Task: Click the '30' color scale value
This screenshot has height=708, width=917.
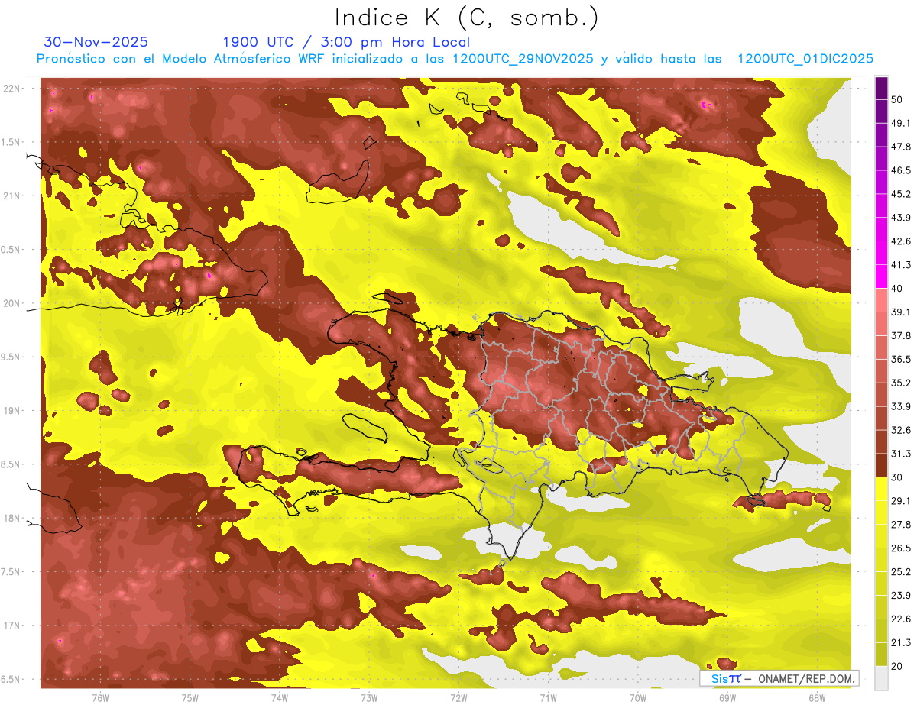Action: coord(897,477)
